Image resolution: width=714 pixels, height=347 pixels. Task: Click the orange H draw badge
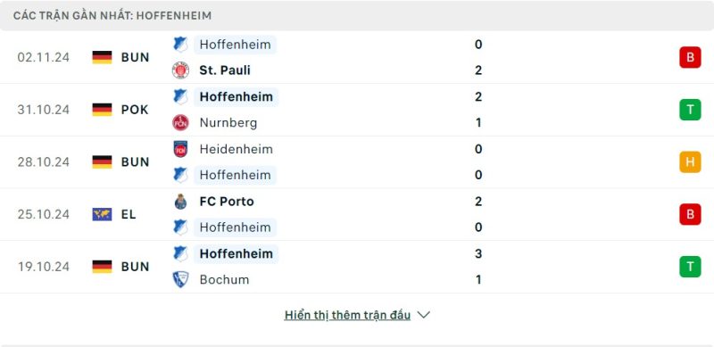tap(690, 162)
